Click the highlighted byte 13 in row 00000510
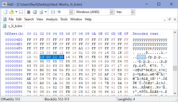The image size is (178, 102). [x=42, y=57]
